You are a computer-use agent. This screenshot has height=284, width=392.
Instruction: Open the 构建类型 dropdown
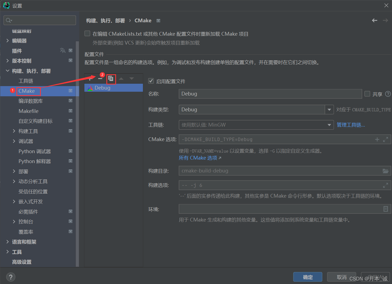coord(329,109)
